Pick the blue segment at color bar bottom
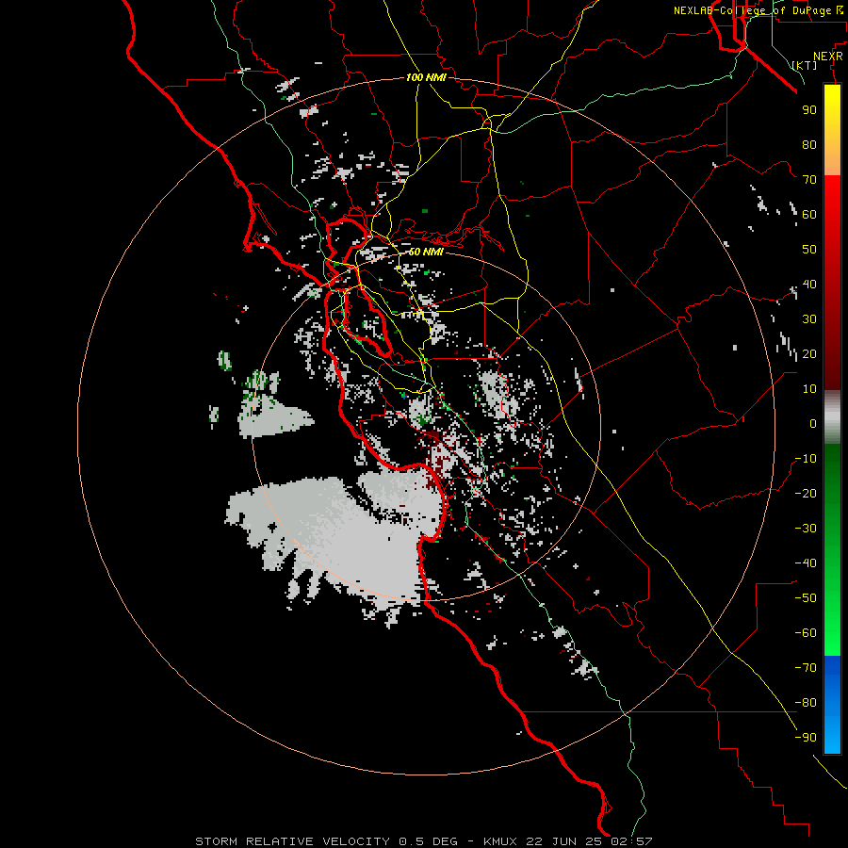The width and height of the screenshot is (848, 848). (832, 705)
